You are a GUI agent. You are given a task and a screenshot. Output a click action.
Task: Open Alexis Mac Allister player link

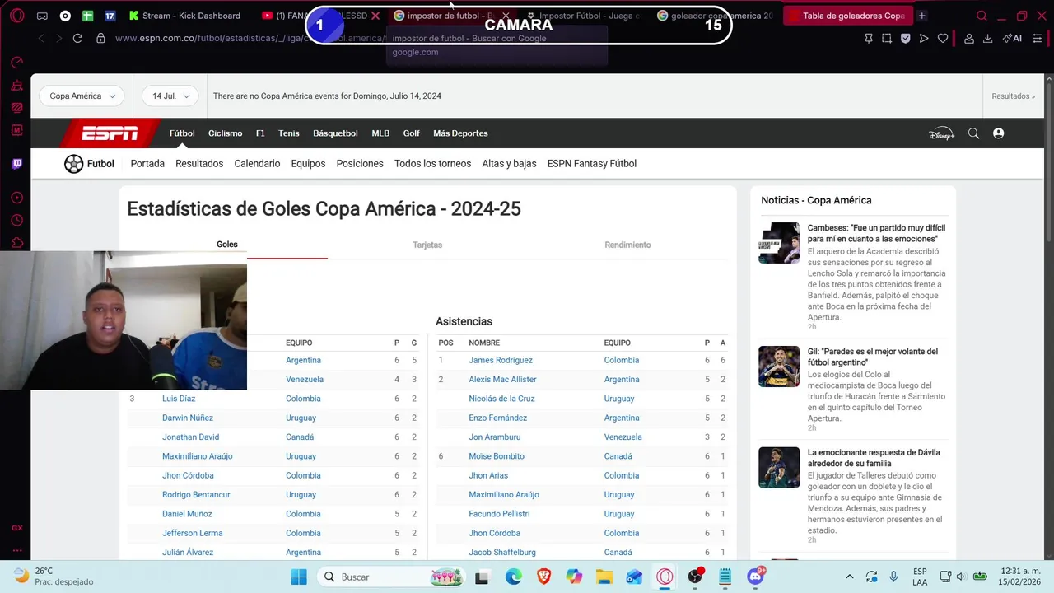coord(502,379)
